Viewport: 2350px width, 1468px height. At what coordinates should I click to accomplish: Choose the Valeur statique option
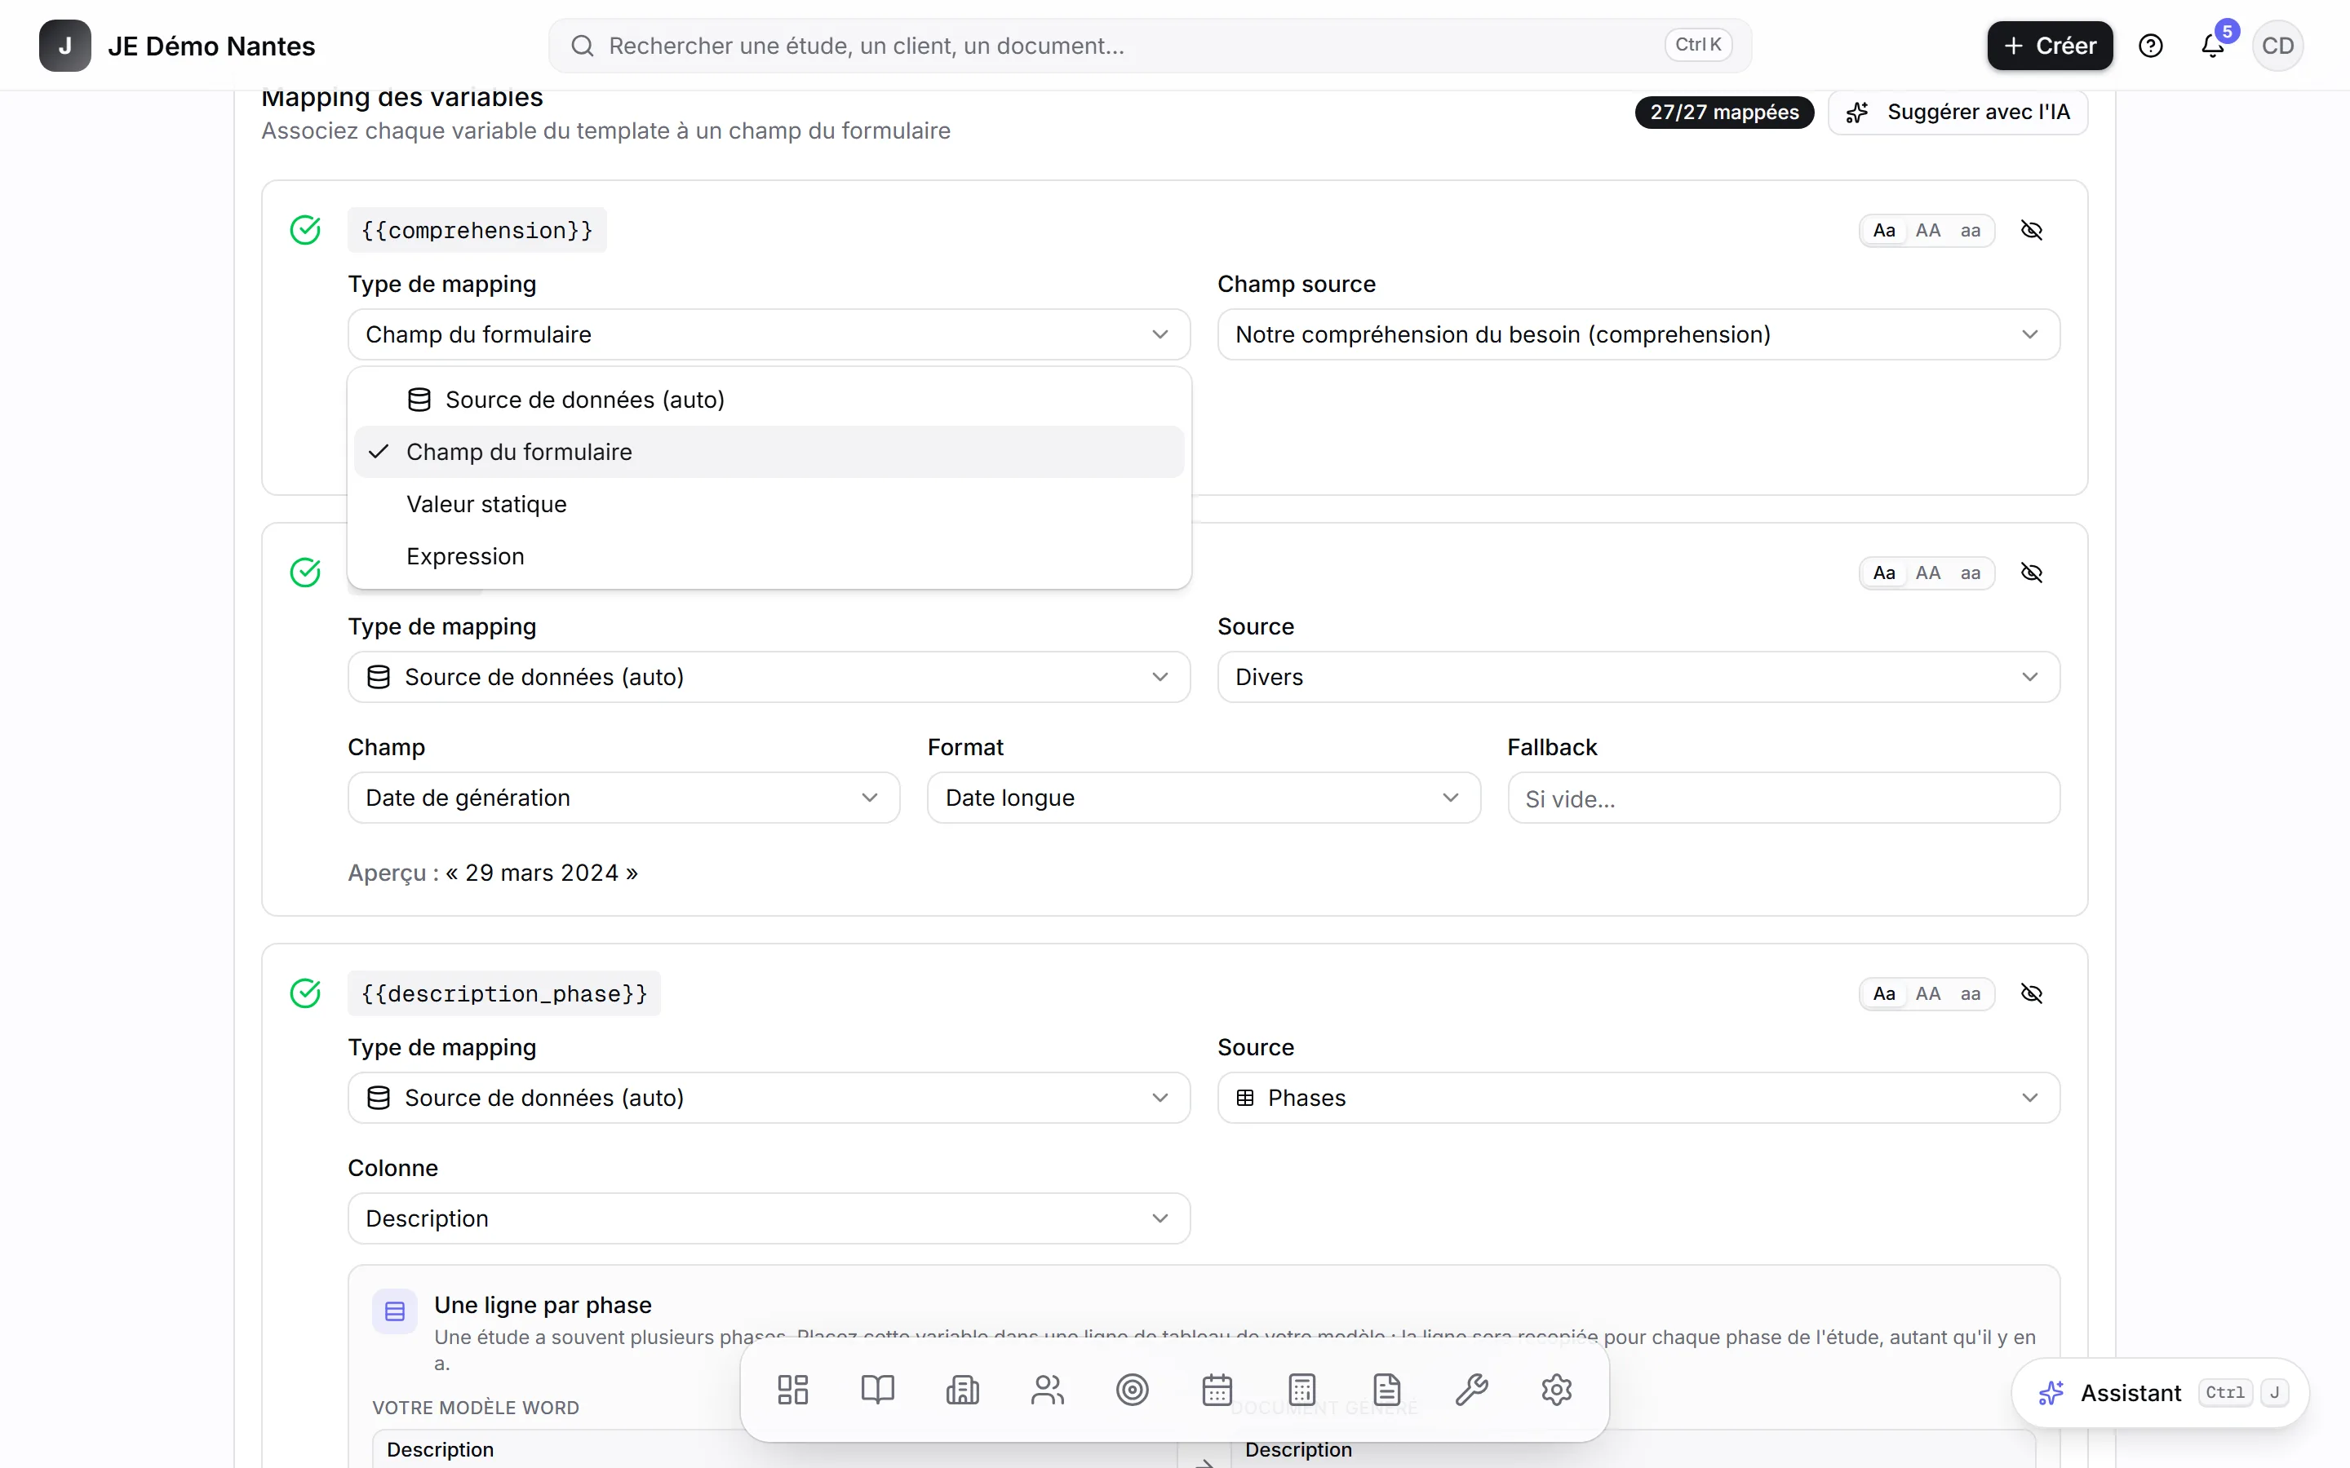(x=769, y=504)
